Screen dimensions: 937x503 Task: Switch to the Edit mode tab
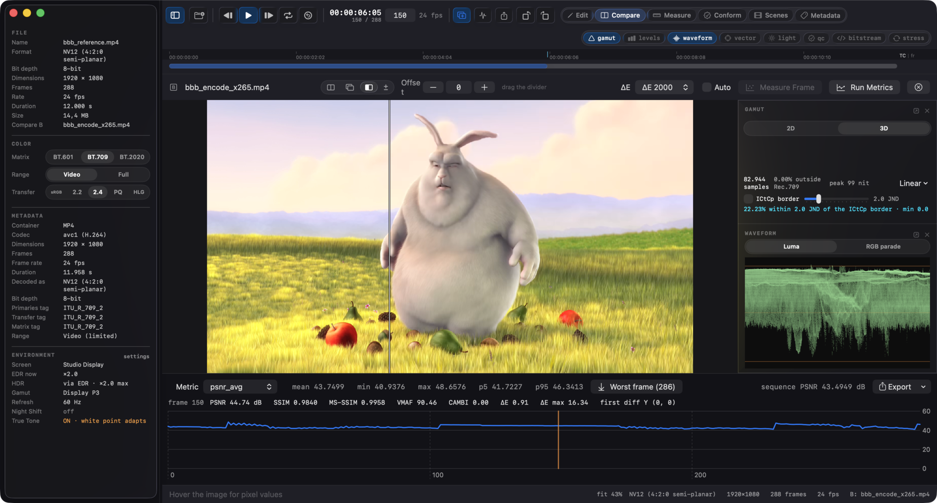(x=577, y=15)
